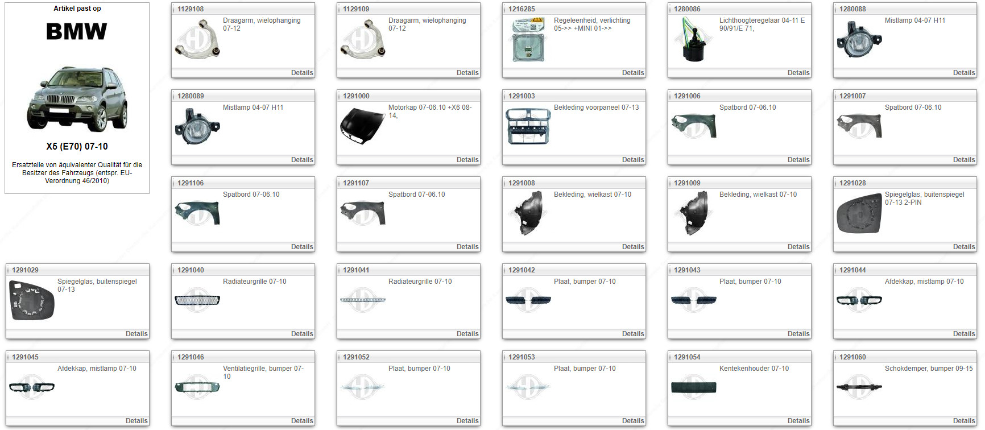Viewport: 985px width, 430px height.
Task: Open the wishbone thumbnail for item 1129109
Action: [363, 39]
